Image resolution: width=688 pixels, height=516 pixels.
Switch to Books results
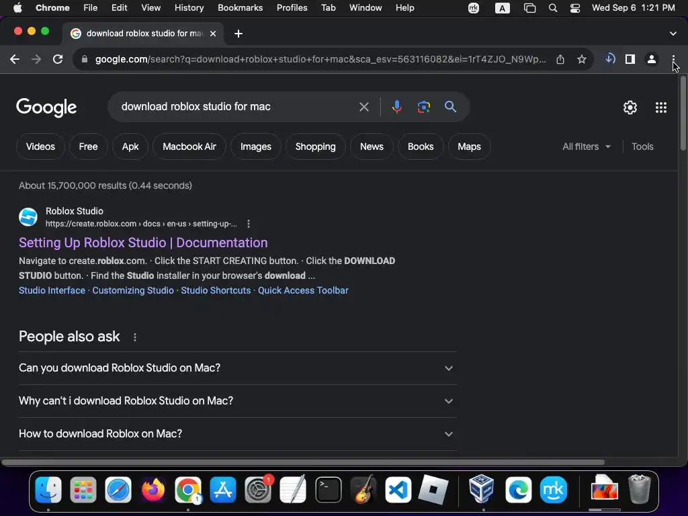coord(421,146)
